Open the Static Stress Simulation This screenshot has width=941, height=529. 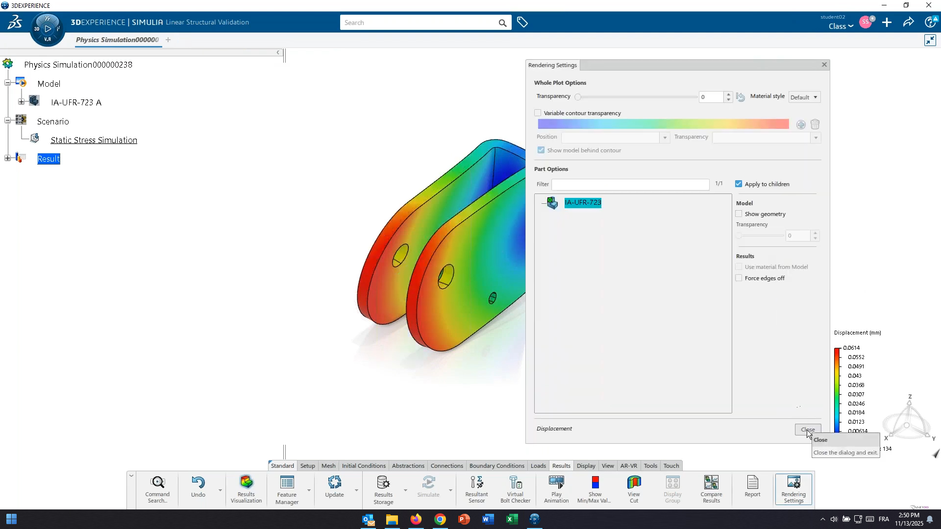(x=94, y=140)
